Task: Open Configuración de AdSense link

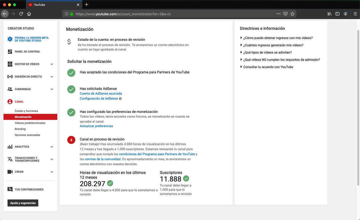Action: pos(99,98)
